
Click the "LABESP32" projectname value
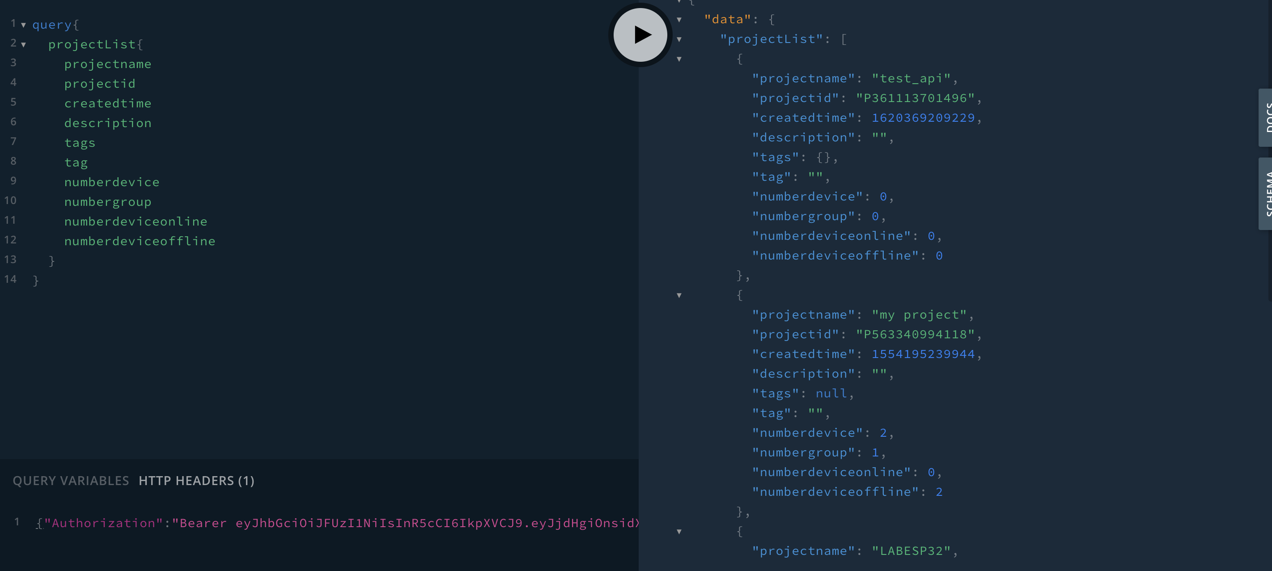pos(911,551)
